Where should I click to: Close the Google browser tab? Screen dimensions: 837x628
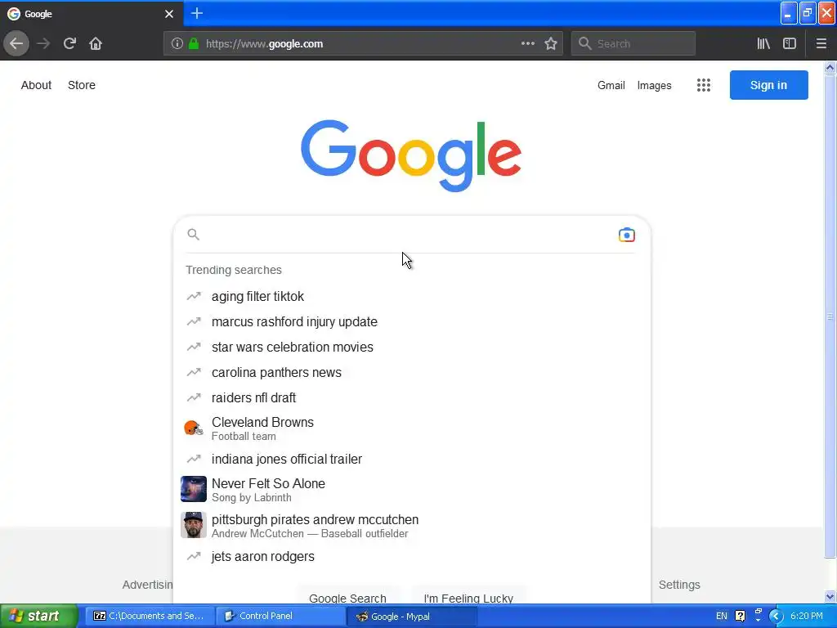pos(168,14)
